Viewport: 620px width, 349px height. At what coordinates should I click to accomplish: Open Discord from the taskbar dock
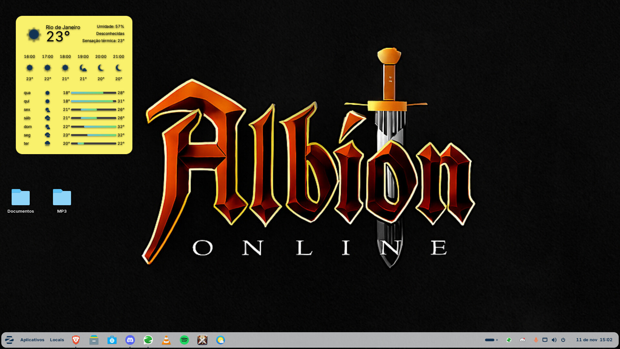[130, 340]
